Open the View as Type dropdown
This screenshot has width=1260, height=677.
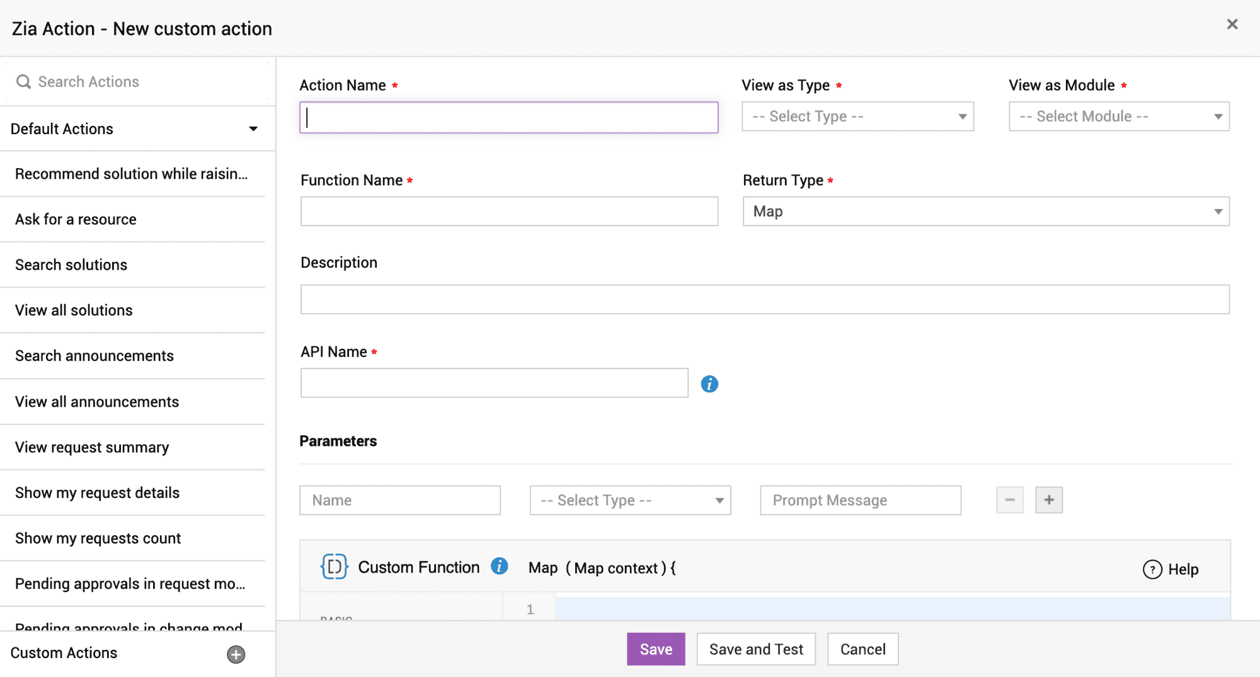[857, 117]
